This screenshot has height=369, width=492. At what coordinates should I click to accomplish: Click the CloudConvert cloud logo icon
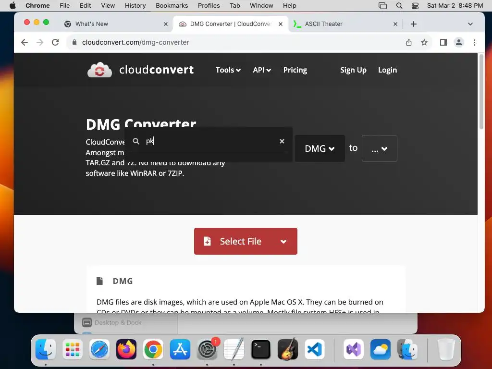pyautogui.click(x=99, y=70)
